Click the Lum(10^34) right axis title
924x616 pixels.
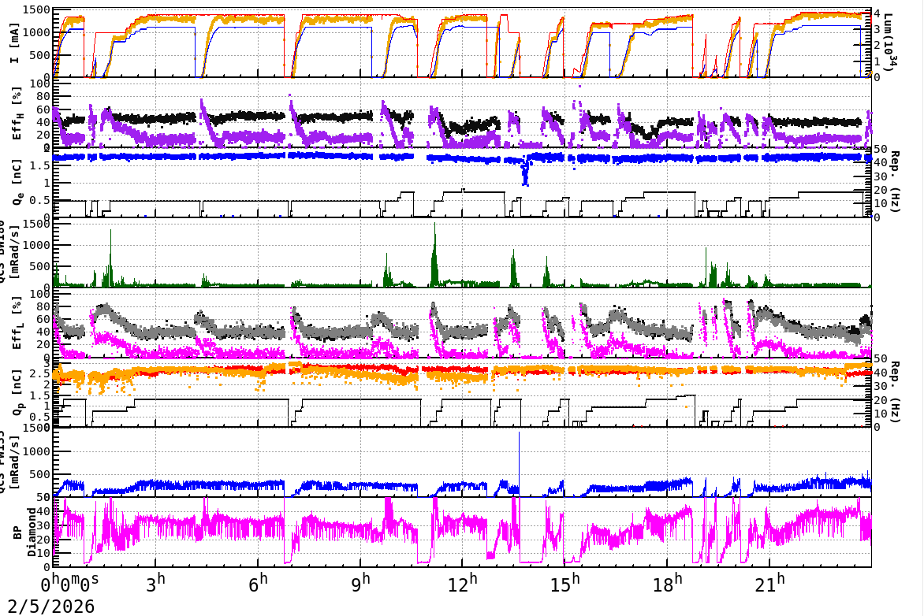click(891, 42)
